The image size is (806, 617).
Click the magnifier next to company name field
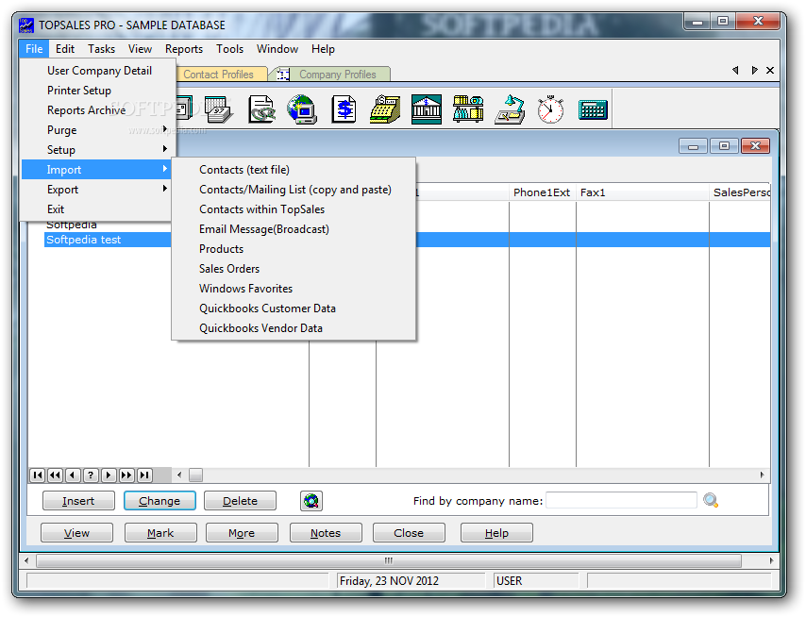pyautogui.click(x=711, y=500)
